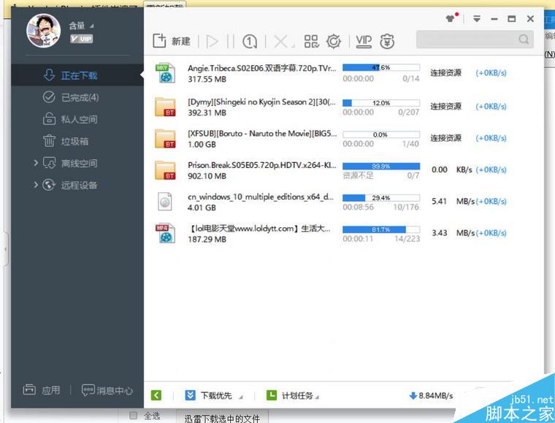Click the BT folder icon of Prison Break

(x=165, y=170)
